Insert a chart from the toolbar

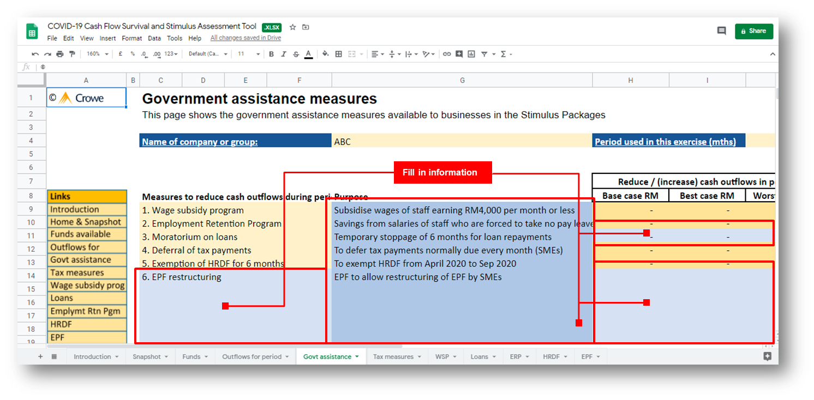471,54
